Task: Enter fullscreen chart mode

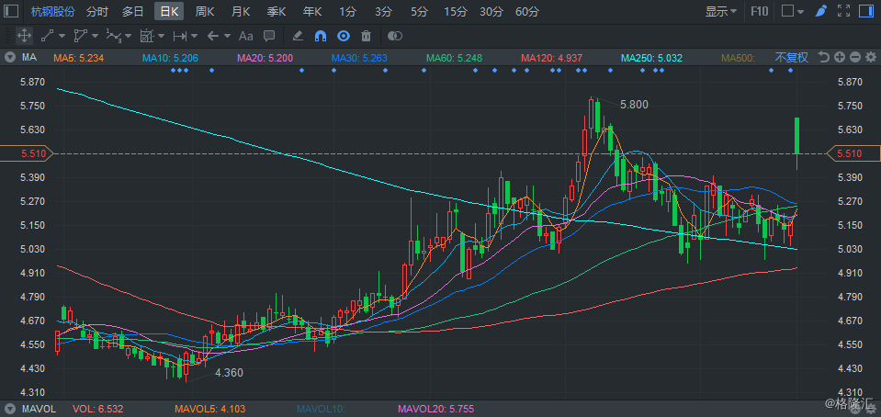Action: (x=843, y=12)
